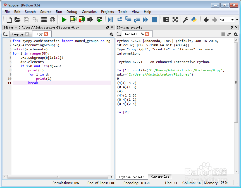Open the File menu
The width and height of the screenshot is (241, 188).
click(x=7, y=12)
